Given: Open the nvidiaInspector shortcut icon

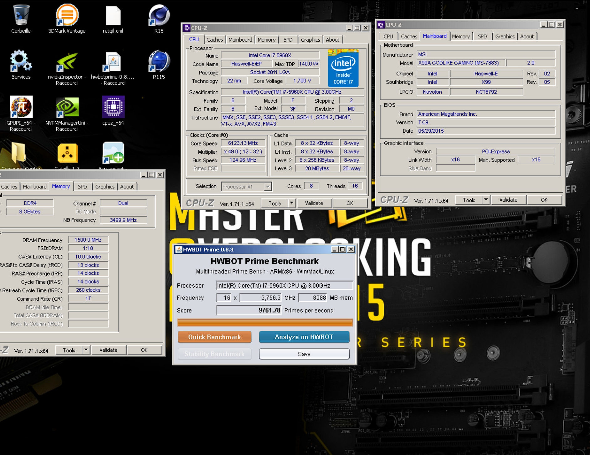Looking at the screenshot, I should 67,62.
